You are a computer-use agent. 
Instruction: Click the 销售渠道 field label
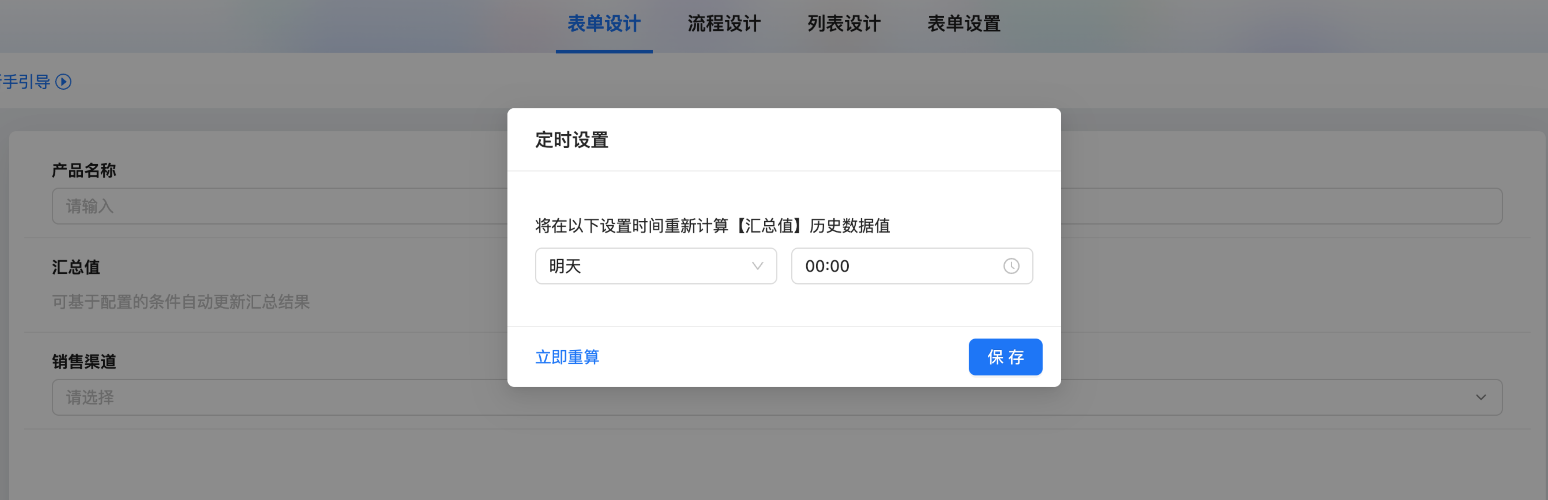(x=83, y=362)
